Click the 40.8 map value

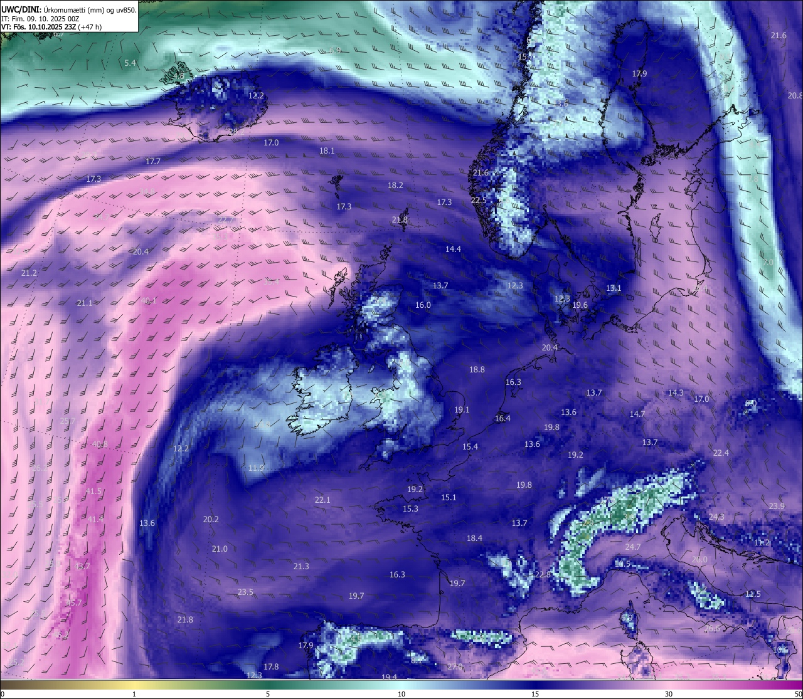point(100,444)
